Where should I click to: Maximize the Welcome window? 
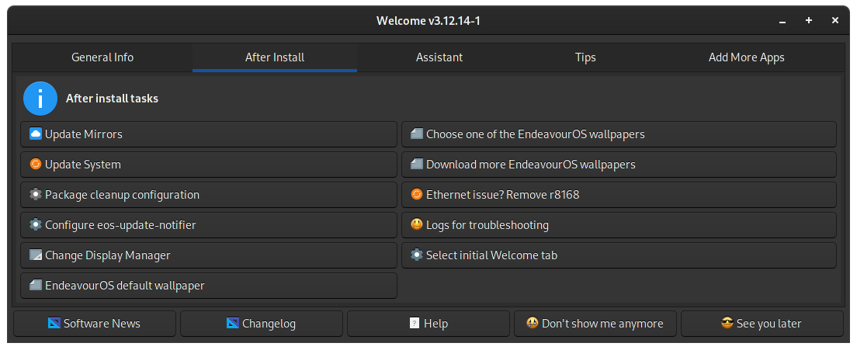click(809, 21)
